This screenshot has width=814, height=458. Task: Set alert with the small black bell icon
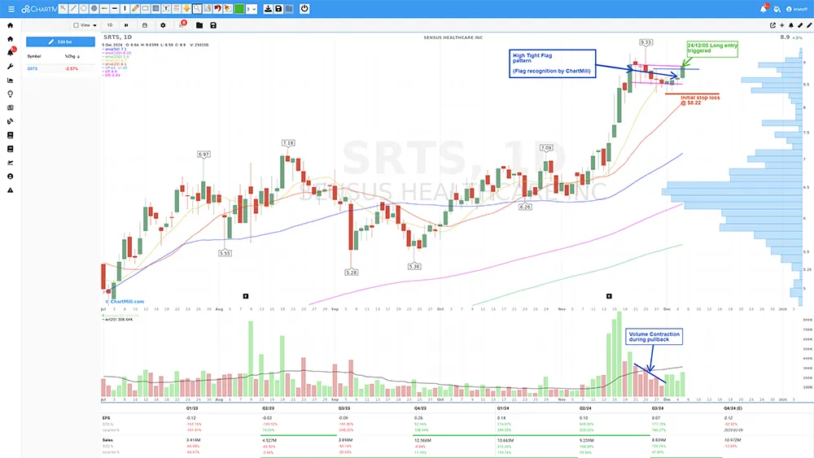[791, 25]
